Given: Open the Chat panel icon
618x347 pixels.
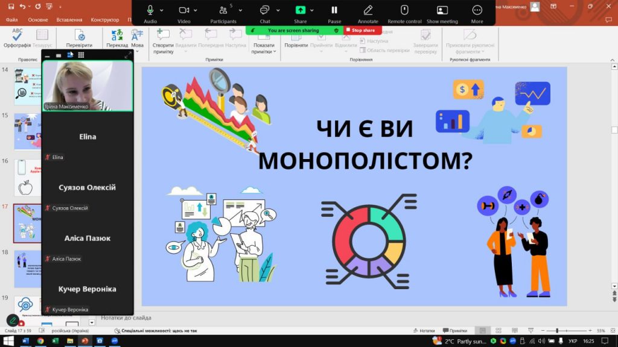Looking at the screenshot, I should point(264,11).
